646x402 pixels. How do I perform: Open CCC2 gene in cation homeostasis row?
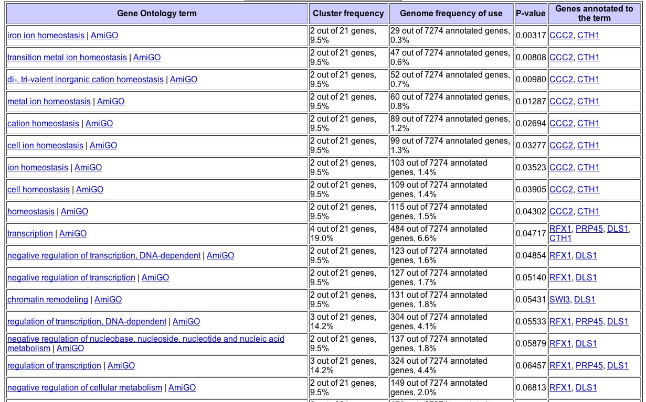tap(561, 124)
